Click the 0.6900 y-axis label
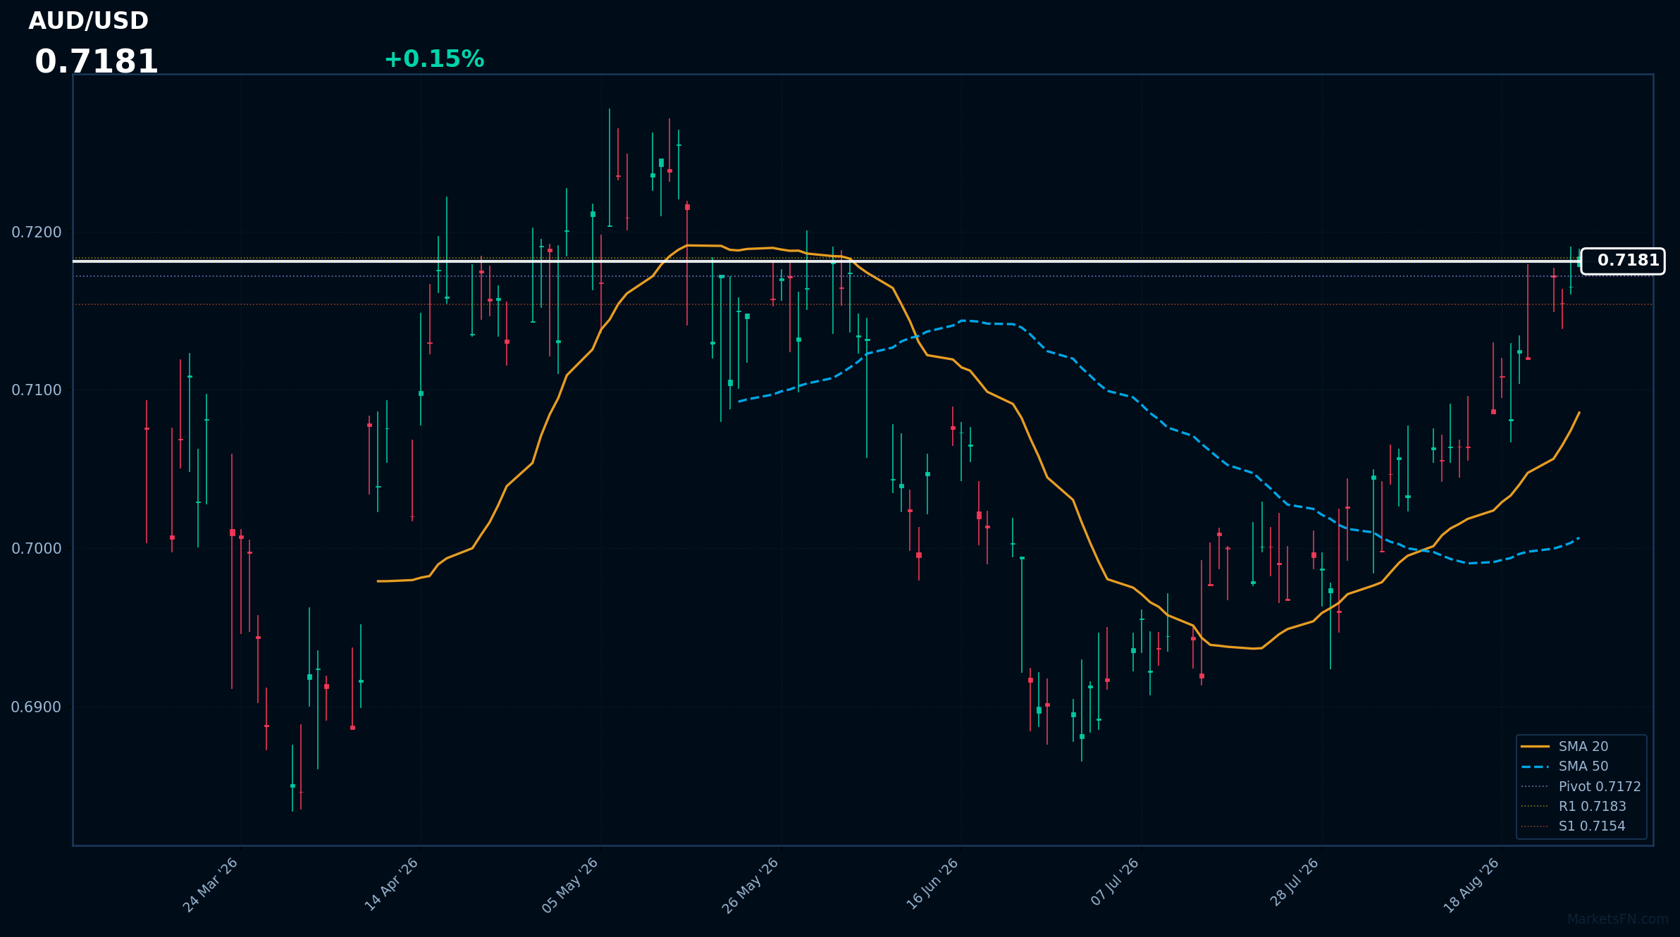Viewport: 1680px width, 937px height. coord(37,707)
